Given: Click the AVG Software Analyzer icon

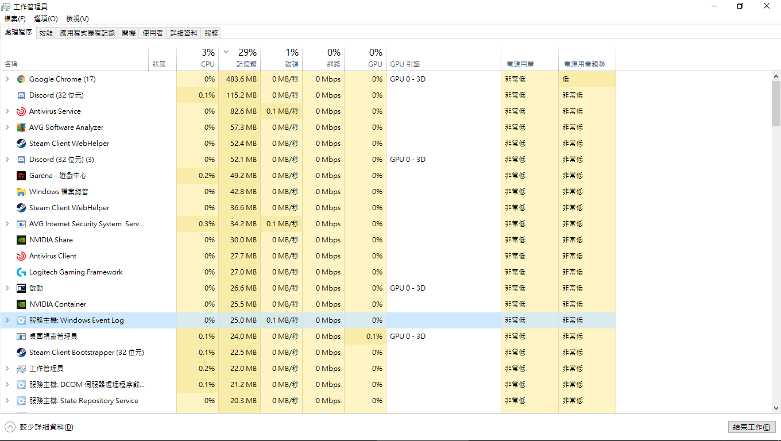Looking at the screenshot, I should point(21,127).
